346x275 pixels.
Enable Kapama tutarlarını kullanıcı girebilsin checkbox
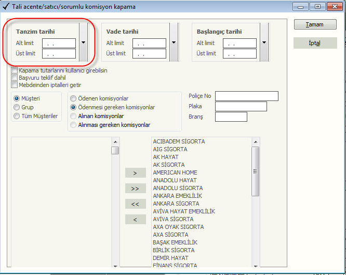click(x=15, y=70)
